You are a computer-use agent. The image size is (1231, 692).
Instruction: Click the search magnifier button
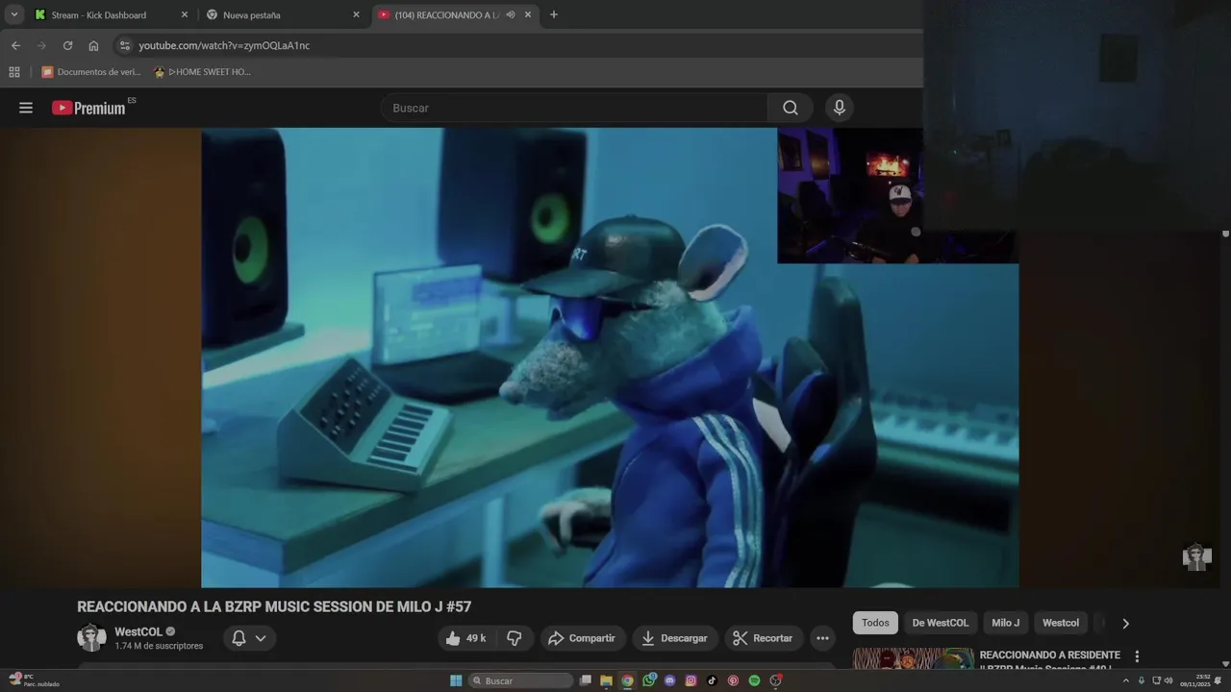pos(791,108)
